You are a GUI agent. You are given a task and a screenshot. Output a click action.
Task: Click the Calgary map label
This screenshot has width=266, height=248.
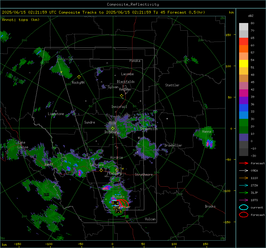[x=115, y=173]
